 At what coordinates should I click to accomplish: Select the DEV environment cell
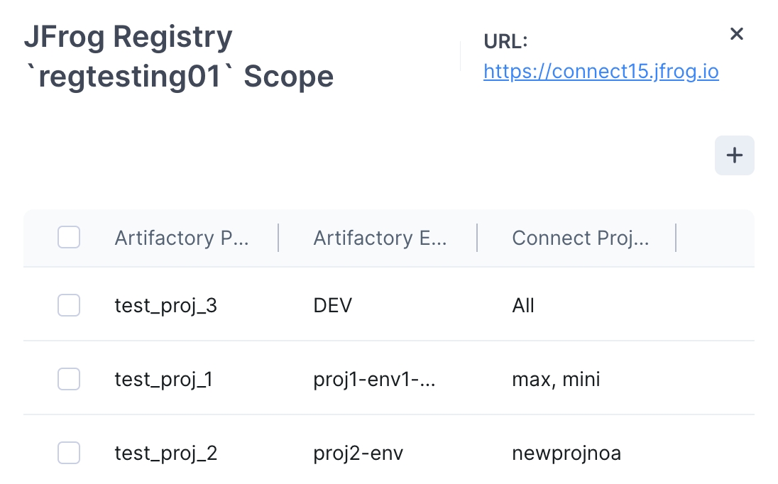[333, 306]
